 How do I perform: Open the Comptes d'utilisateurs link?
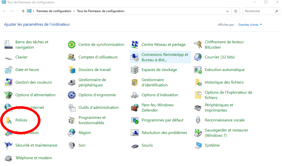98,57
